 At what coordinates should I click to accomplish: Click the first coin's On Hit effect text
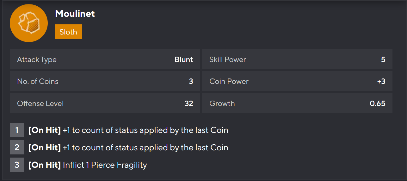tap(128, 130)
